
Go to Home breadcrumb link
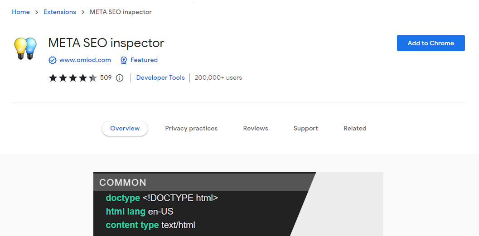(21, 12)
